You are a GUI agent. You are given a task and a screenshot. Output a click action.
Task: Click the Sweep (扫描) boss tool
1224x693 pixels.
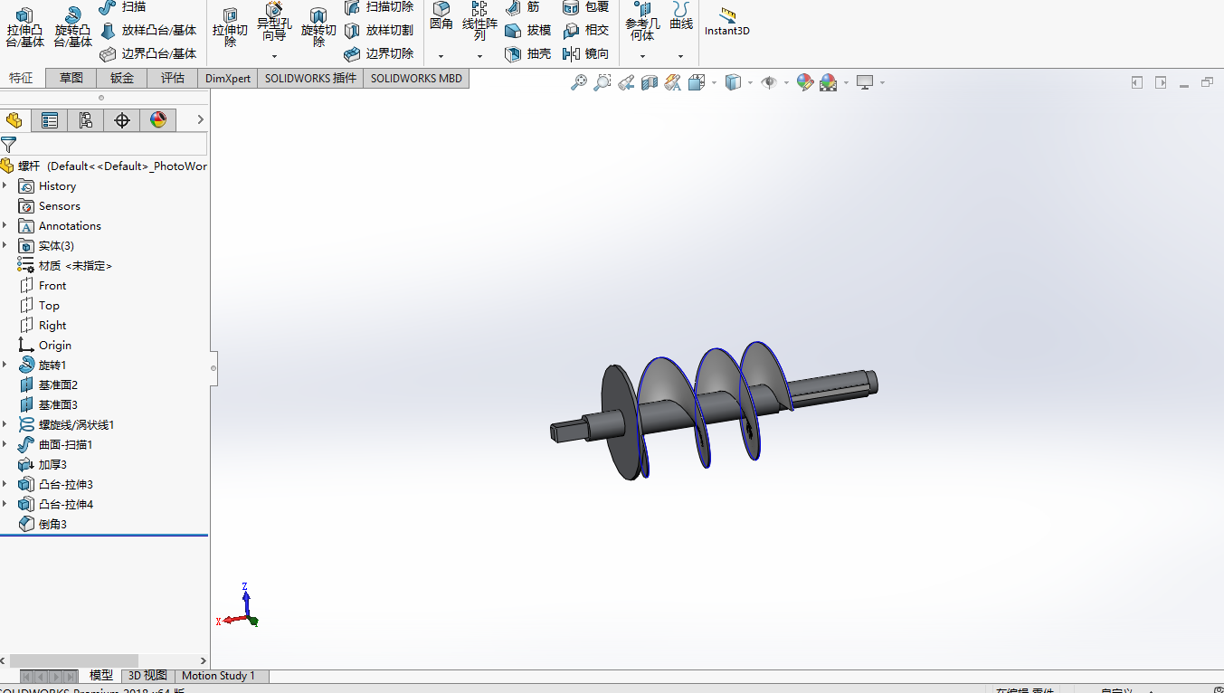pyautogui.click(x=123, y=7)
